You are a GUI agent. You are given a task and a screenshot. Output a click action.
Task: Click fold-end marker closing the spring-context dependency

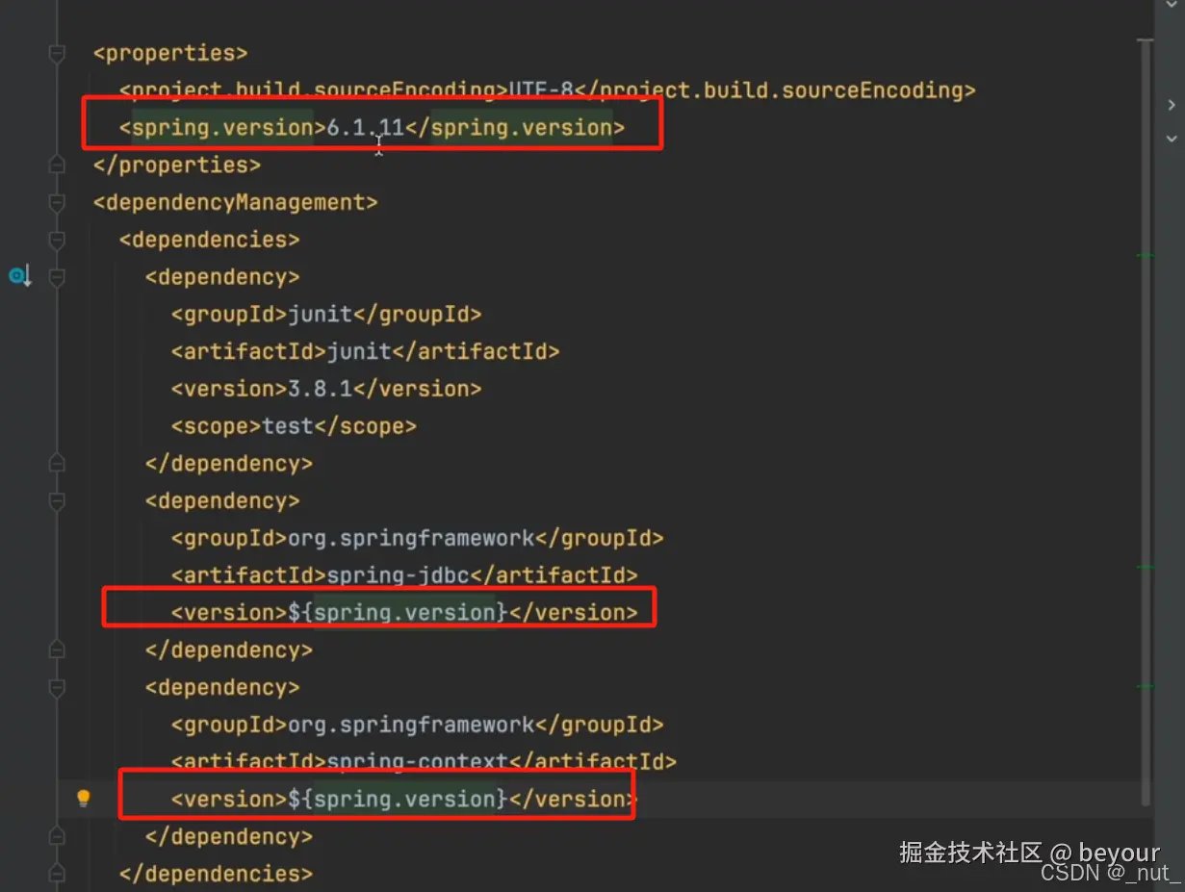click(57, 837)
